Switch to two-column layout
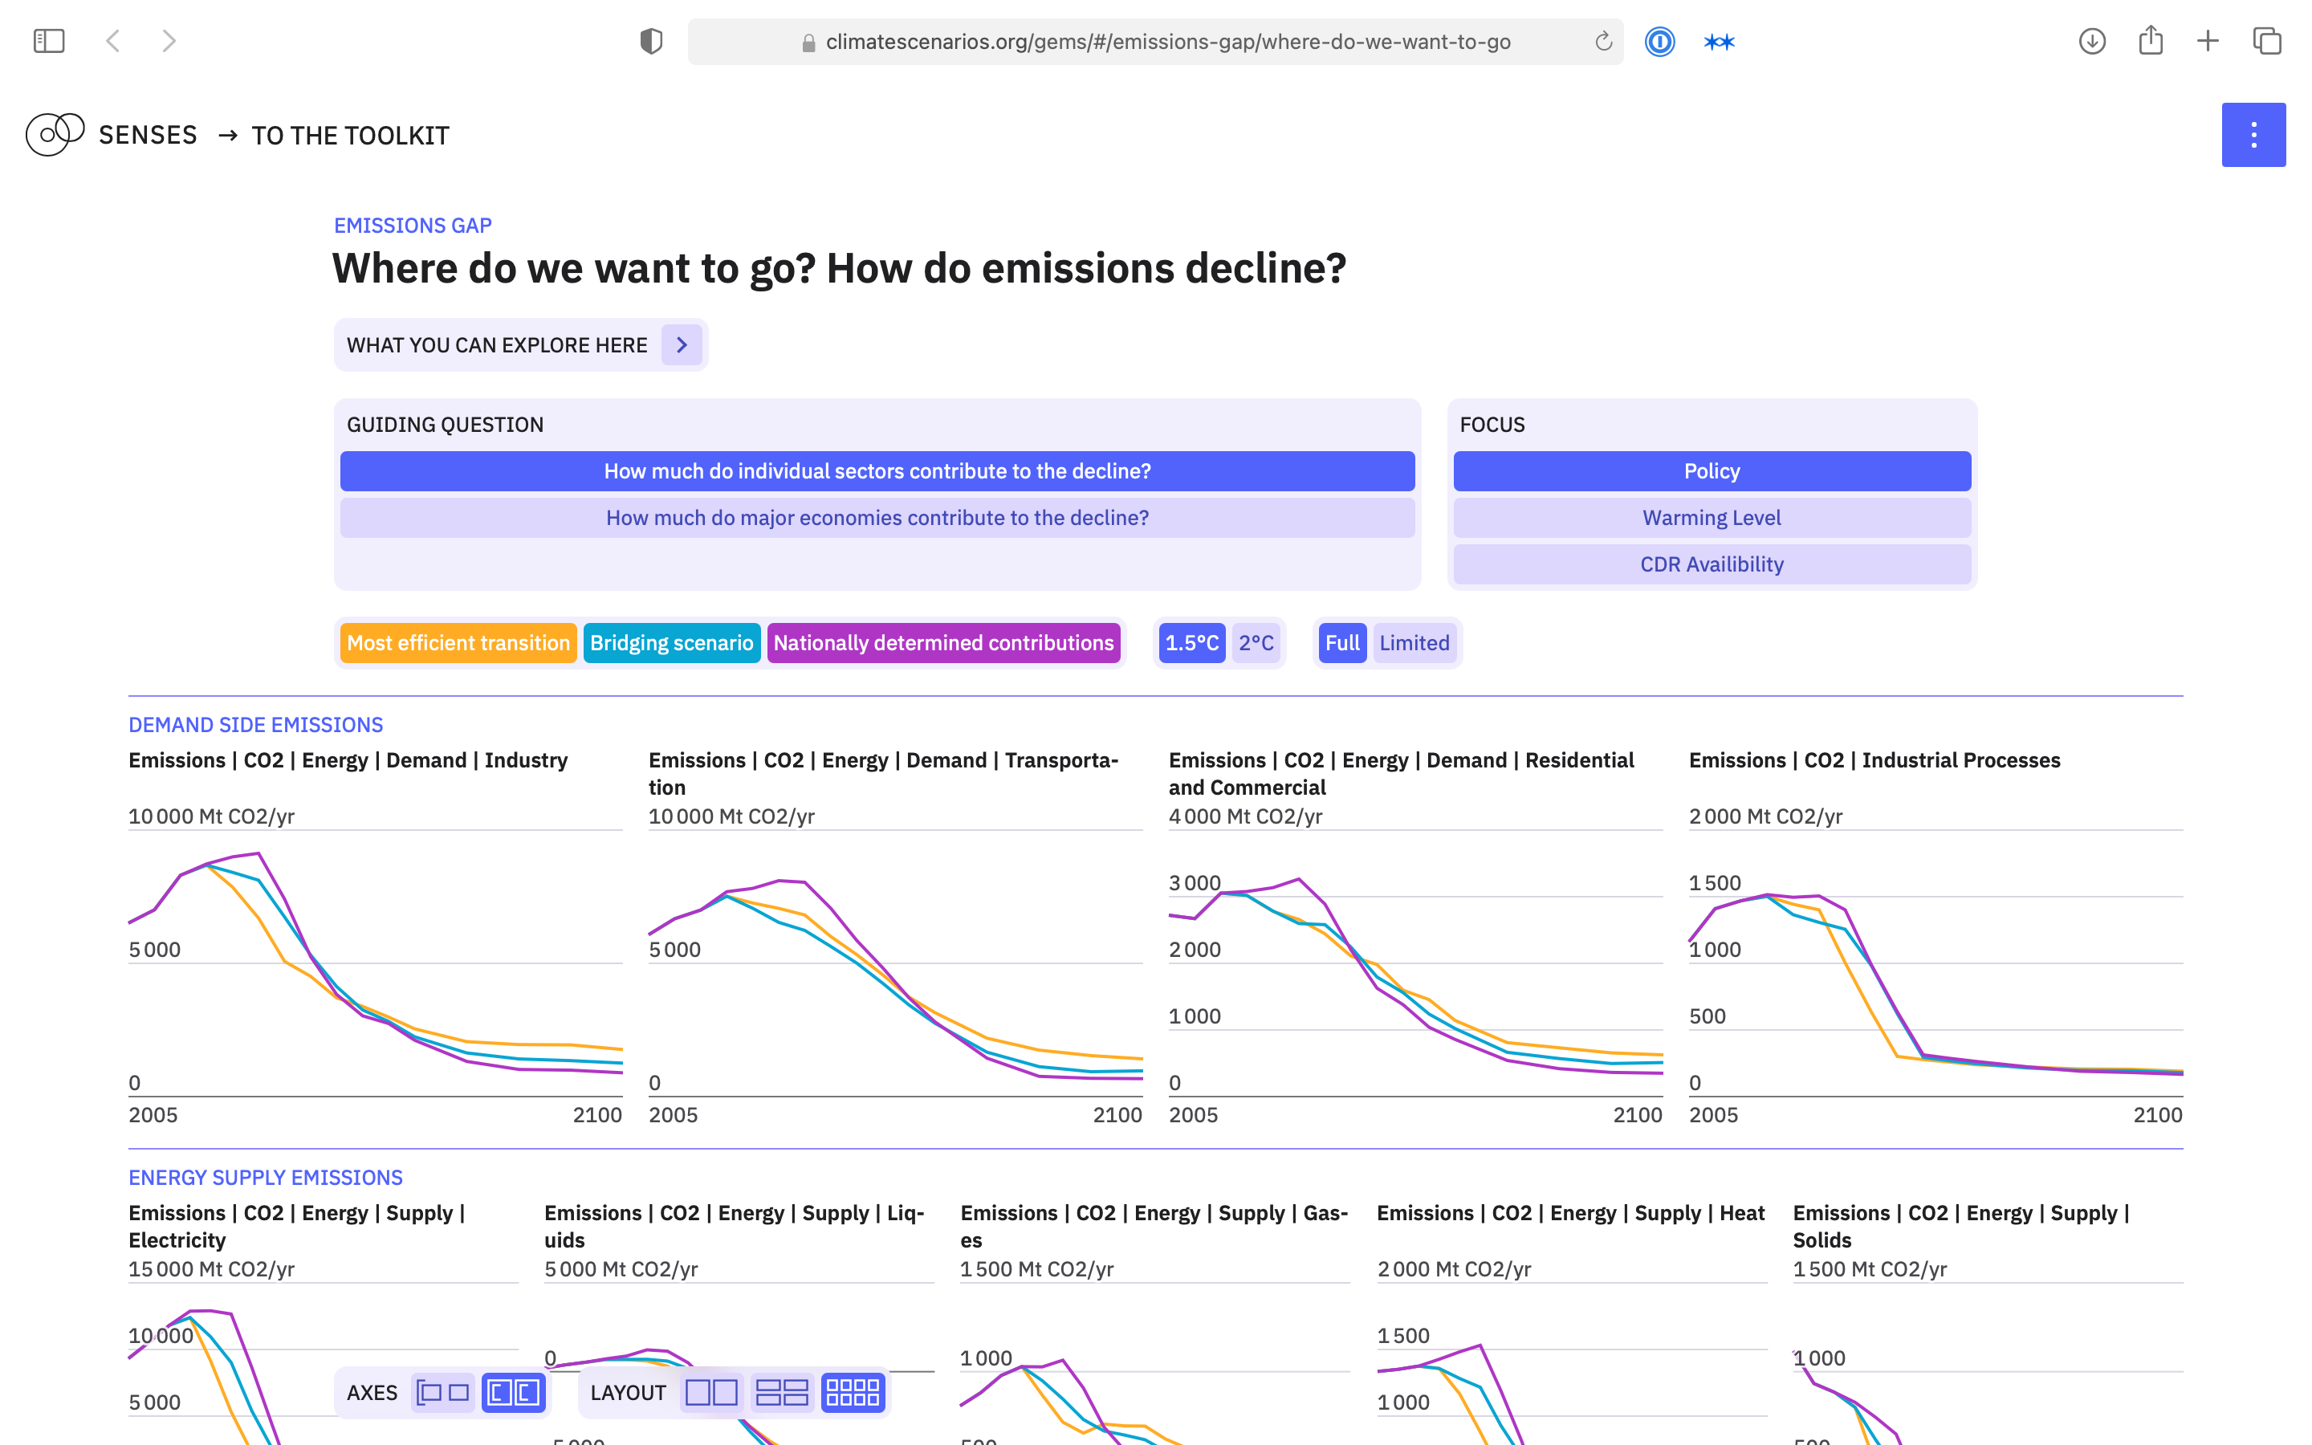The image size is (2312, 1445). coord(710,1393)
